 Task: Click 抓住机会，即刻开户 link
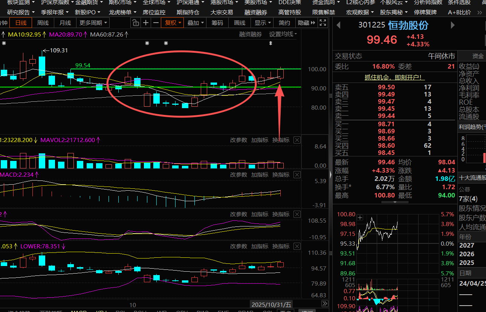tap(394, 78)
